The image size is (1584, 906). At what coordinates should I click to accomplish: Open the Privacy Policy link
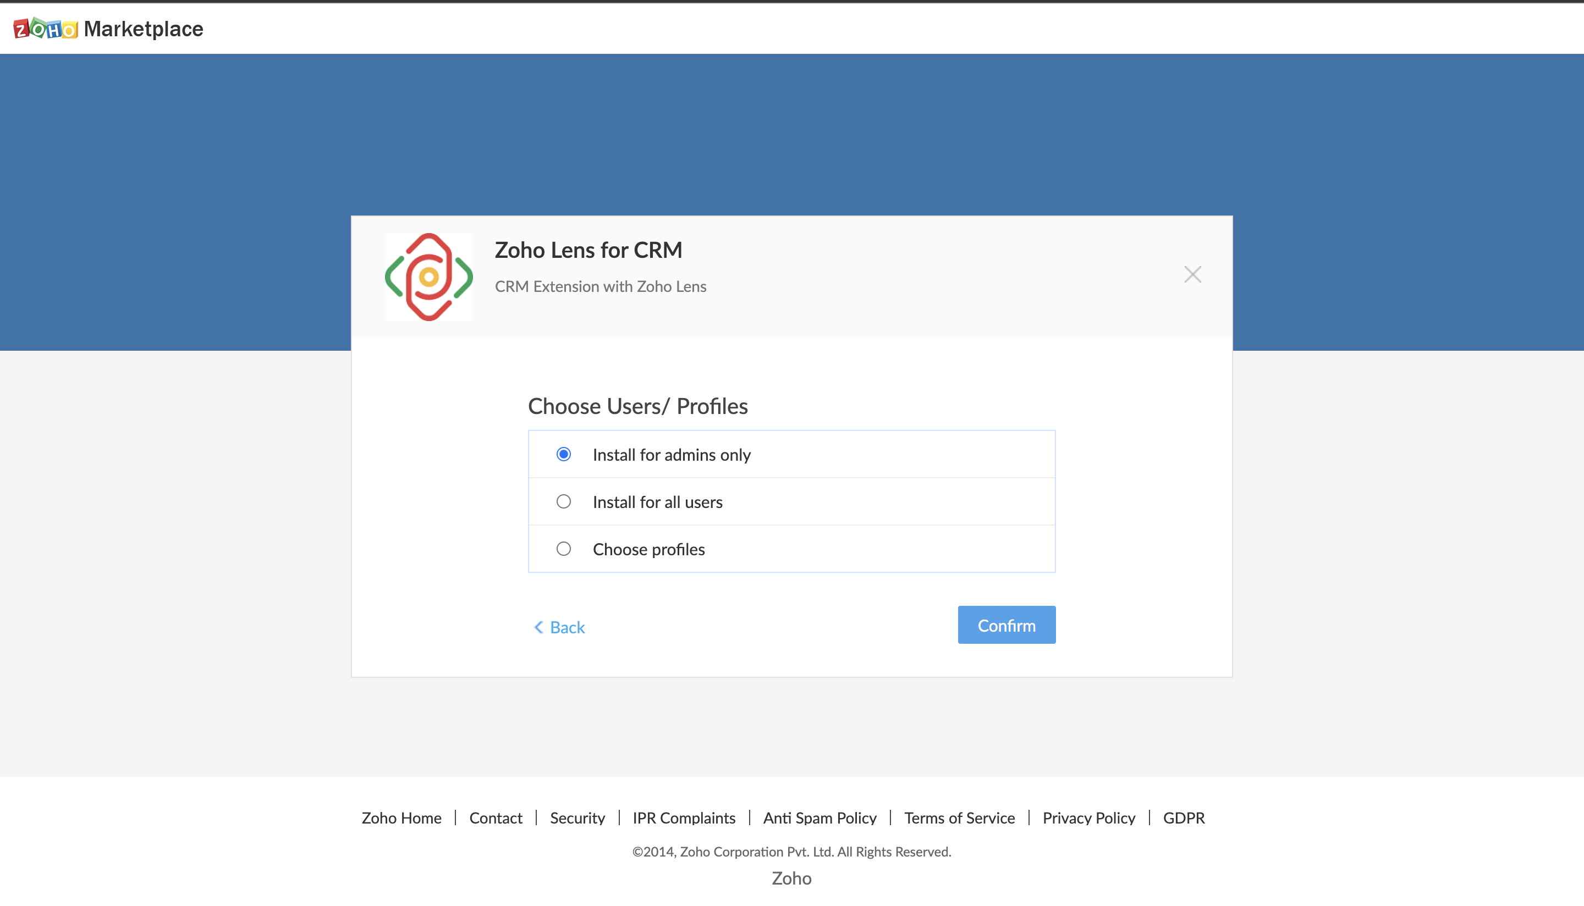(x=1088, y=817)
